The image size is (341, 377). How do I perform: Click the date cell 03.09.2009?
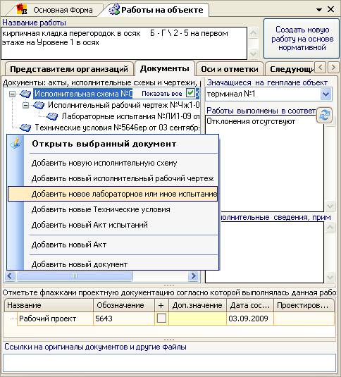coord(250,319)
